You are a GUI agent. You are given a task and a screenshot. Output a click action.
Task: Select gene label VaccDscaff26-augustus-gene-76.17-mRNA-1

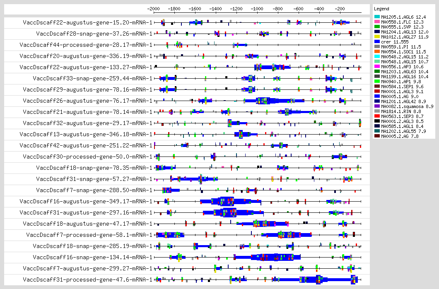point(87,101)
